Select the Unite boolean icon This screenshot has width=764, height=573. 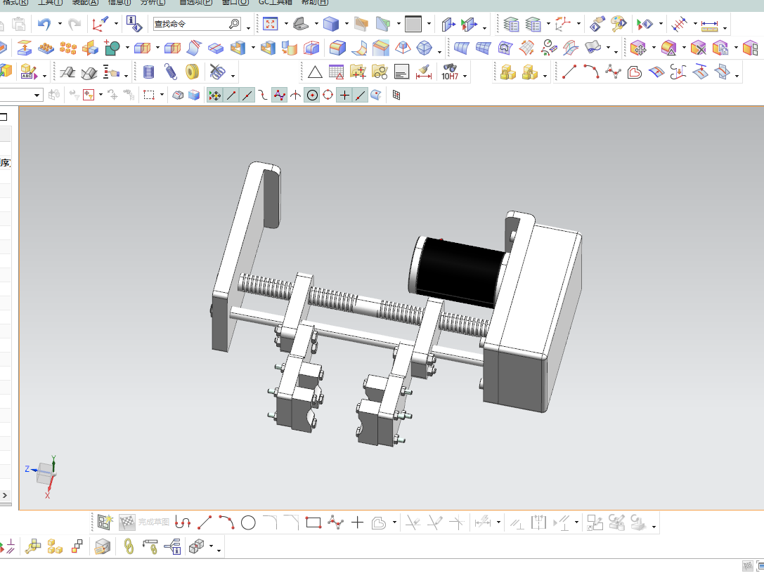click(112, 48)
